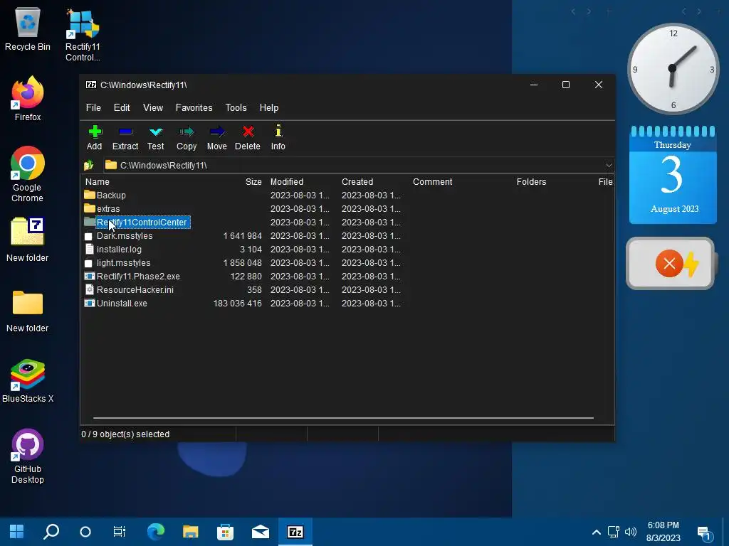729x546 pixels.
Task: Open Rectify11 Control Center desktop shortcut
Action: point(83,36)
